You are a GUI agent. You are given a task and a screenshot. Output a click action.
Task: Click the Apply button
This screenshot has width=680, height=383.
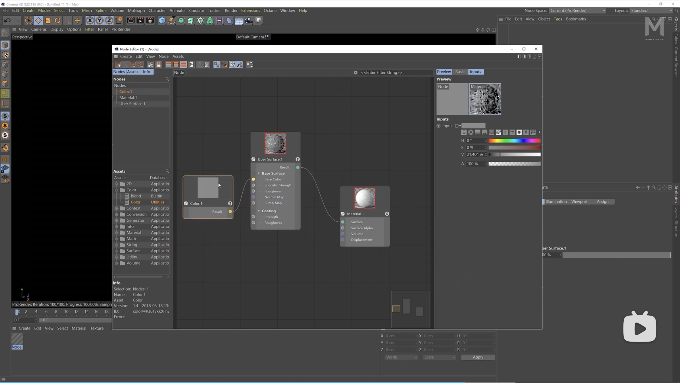click(478, 357)
